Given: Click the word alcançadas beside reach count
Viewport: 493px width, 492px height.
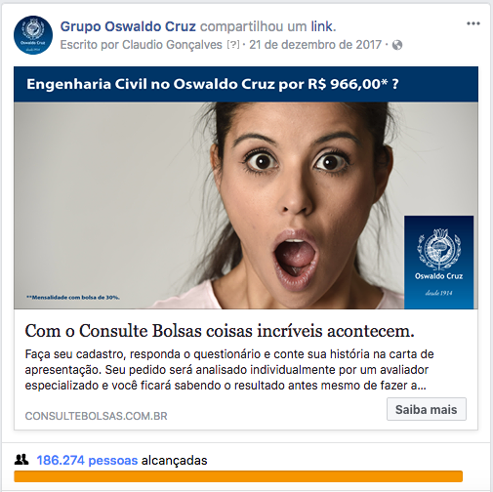Looking at the screenshot, I should pos(174,460).
